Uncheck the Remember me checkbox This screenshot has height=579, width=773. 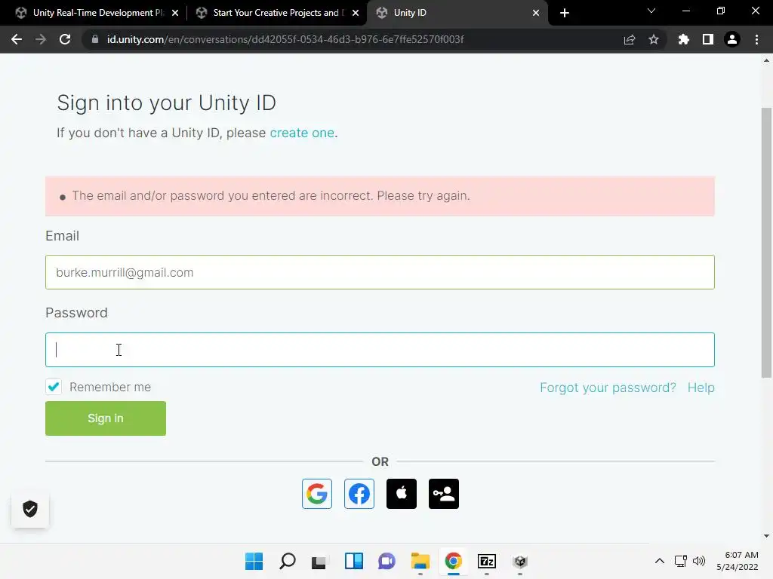coord(54,387)
